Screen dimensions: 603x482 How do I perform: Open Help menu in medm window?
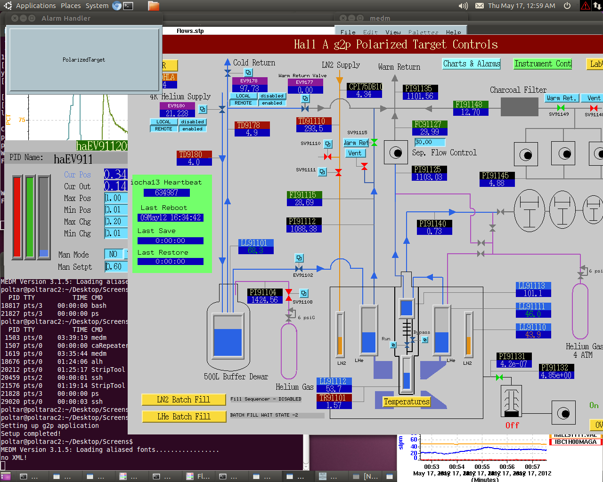pos(454,32)
